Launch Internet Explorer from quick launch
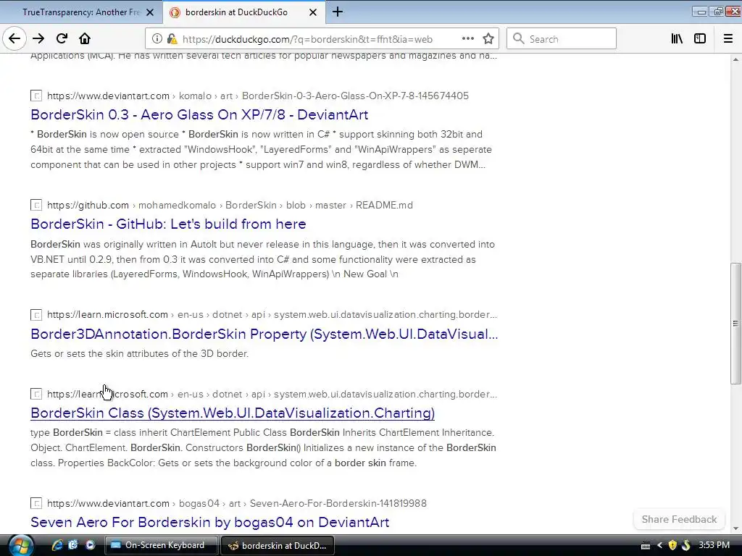 (x=57, y=545)
